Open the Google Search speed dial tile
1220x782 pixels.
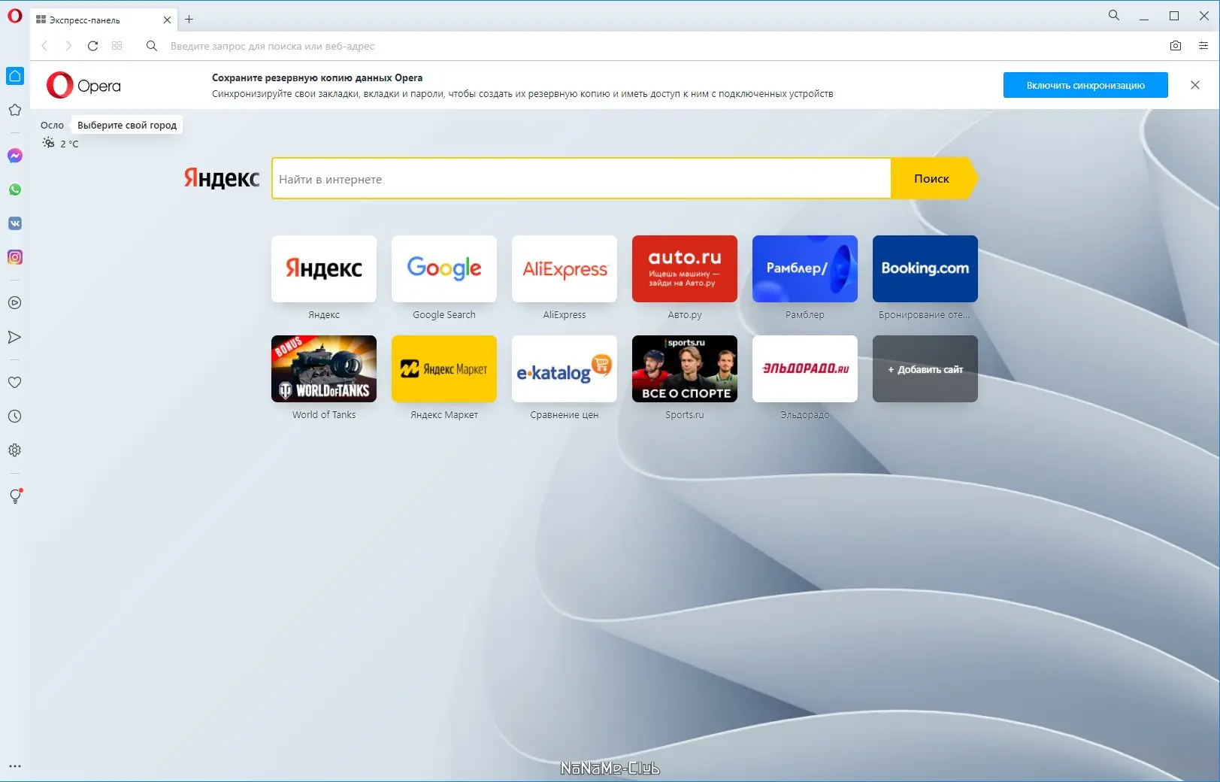click(x=444, y=268)
